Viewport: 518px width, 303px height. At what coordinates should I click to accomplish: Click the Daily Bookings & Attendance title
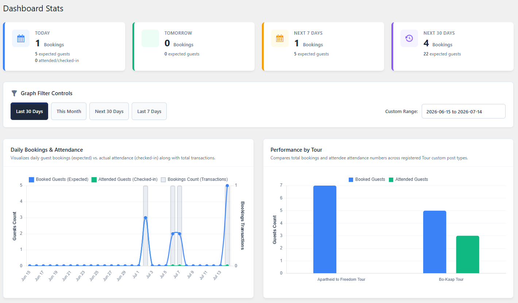(x=47, y=150)
